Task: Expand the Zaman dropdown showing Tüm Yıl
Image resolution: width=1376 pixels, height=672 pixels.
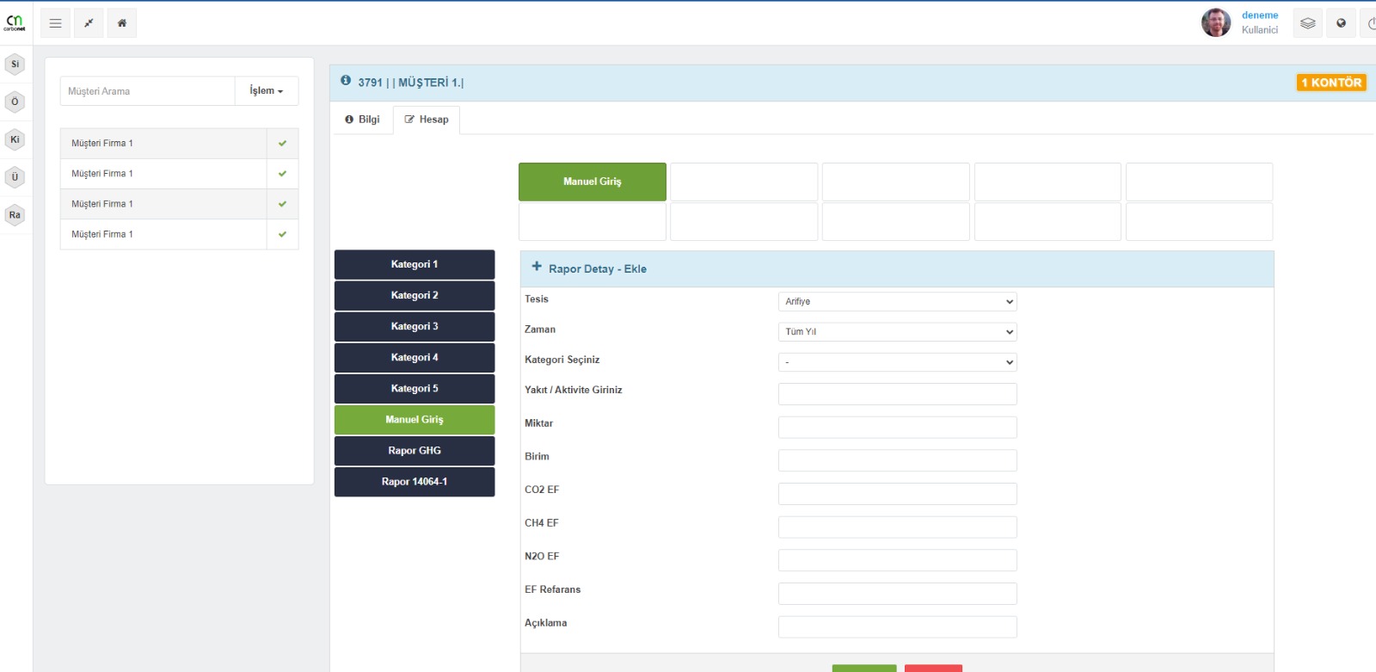Action: (x=897, y=332)
